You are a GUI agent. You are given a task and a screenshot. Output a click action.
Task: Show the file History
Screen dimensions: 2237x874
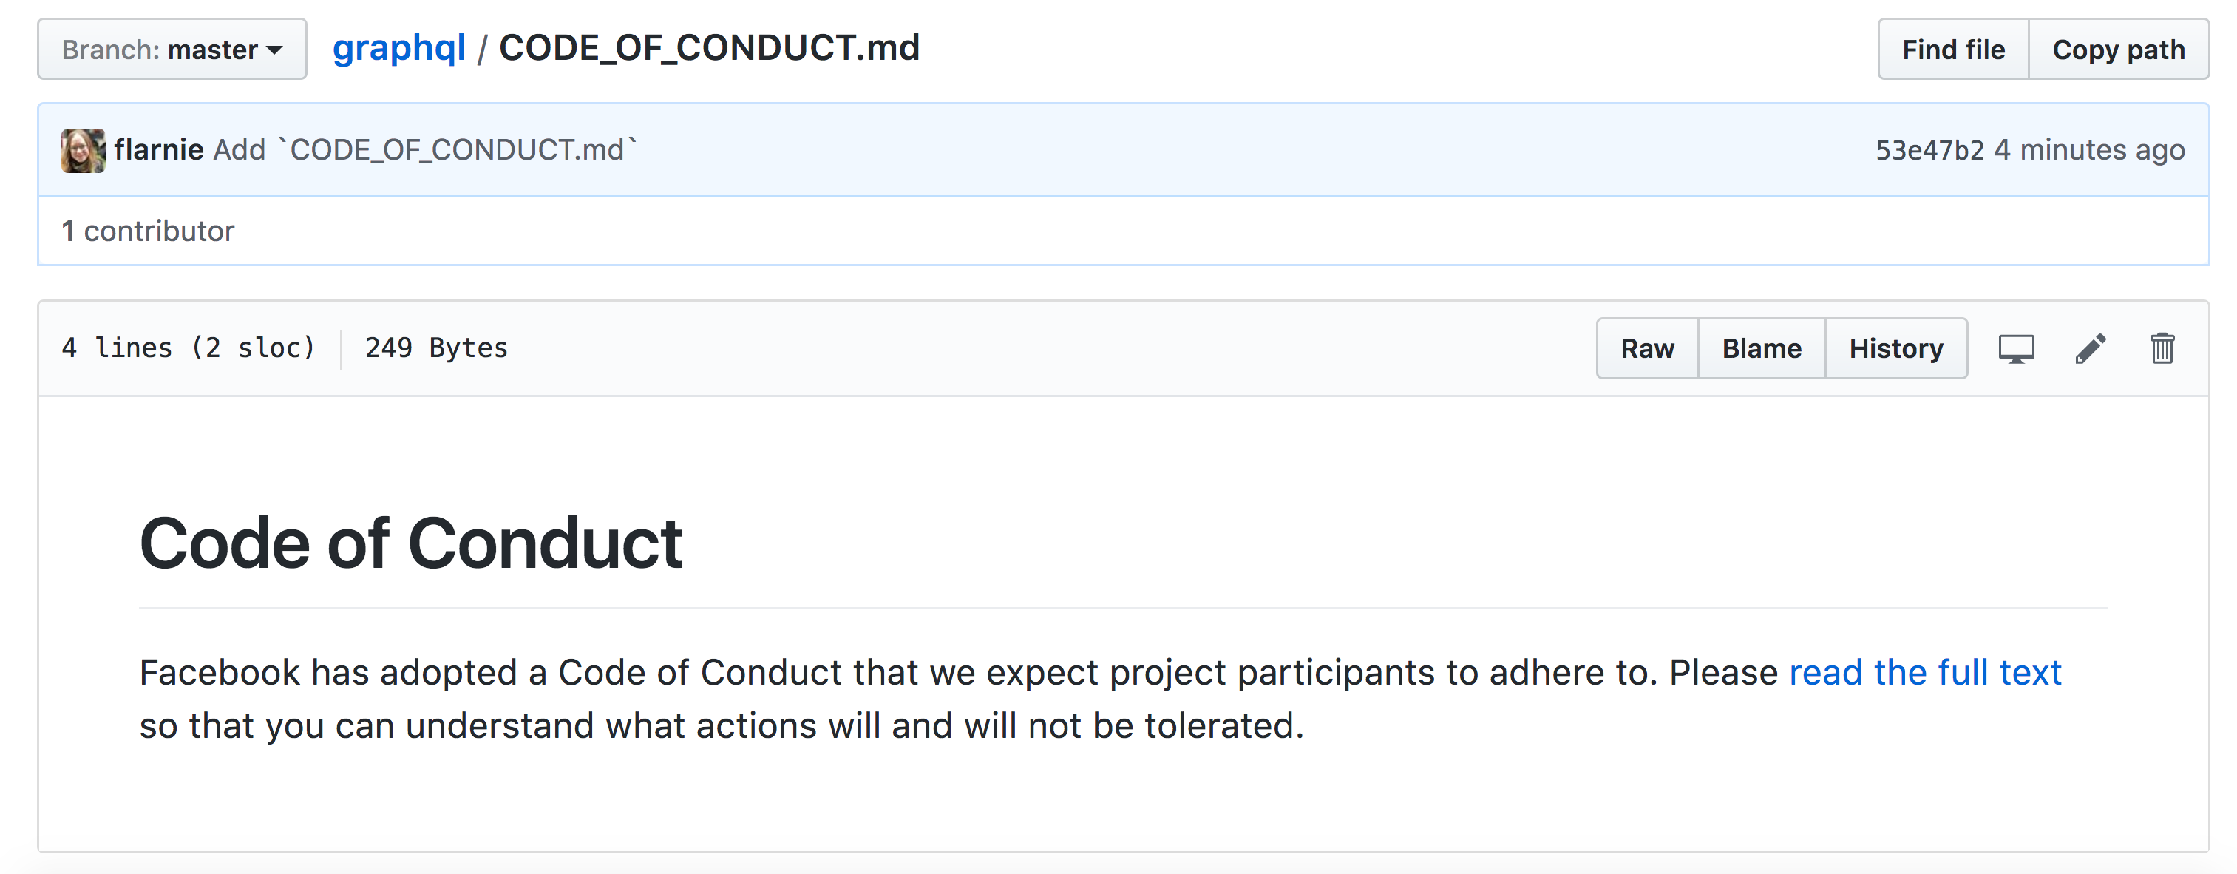point(1895,348)
